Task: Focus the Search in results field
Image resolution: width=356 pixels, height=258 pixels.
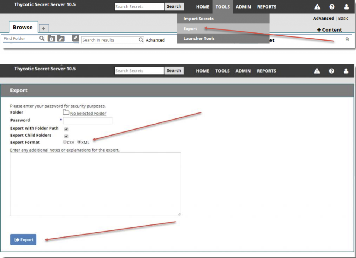Action: [x=109, y=40]
